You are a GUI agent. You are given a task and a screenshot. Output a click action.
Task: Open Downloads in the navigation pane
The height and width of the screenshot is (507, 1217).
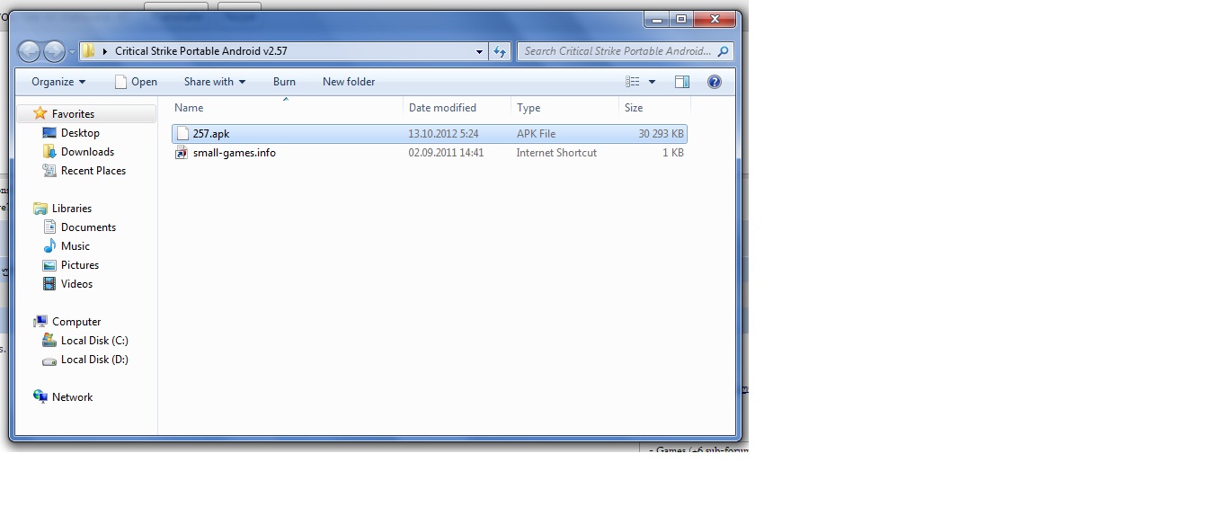coord(87,152)
